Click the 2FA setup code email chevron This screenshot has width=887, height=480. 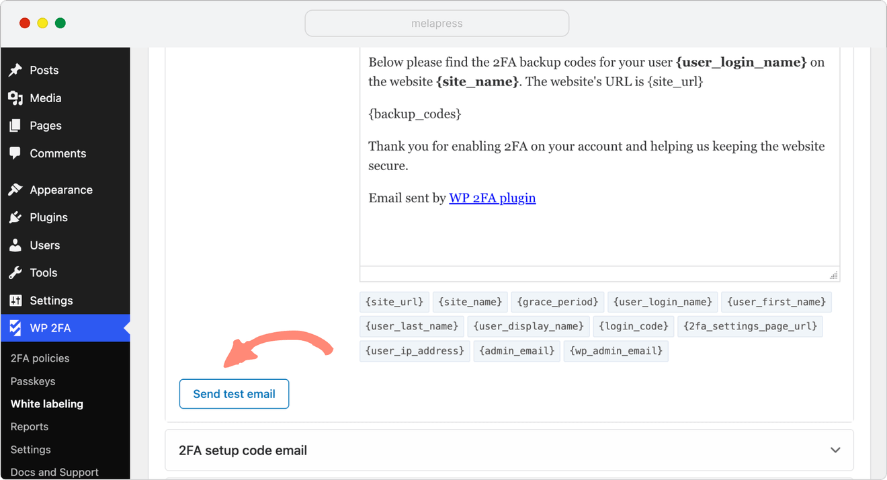[835, 450]
